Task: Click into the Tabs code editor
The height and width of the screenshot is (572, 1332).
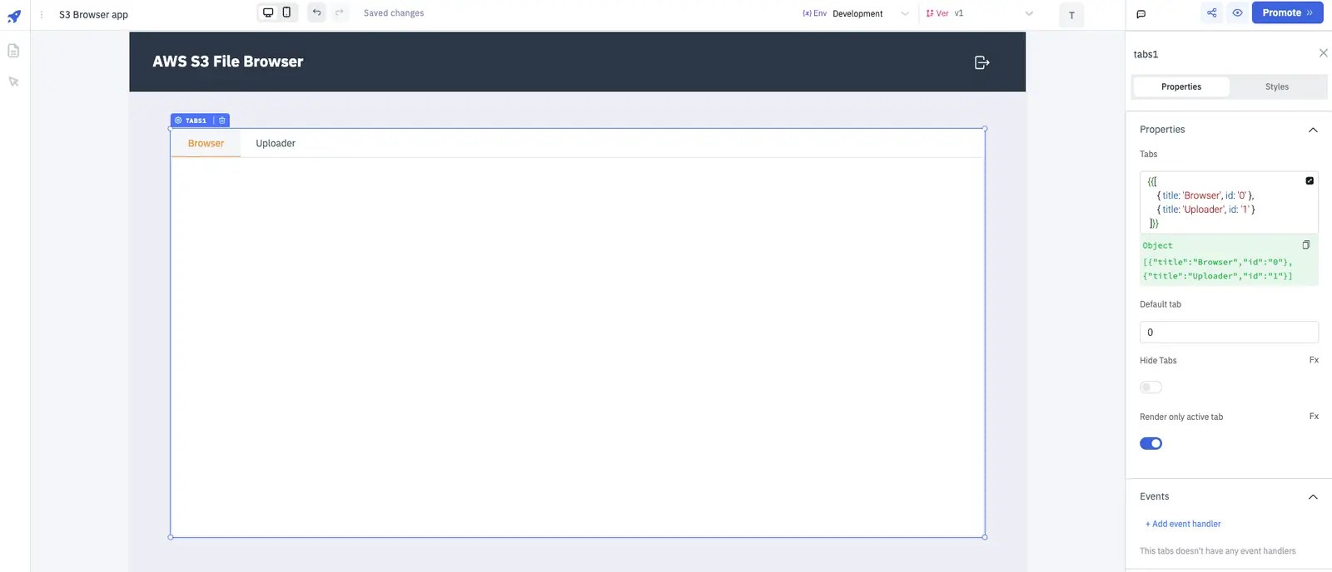Action: pyautogui.click(x=1229, y=202)
